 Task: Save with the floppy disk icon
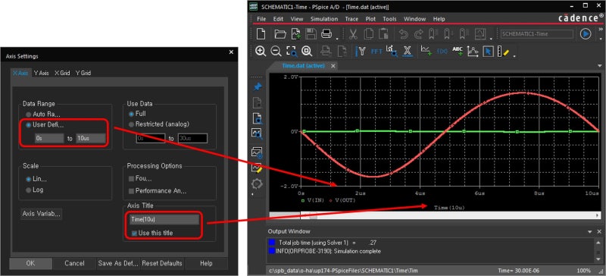[x=311, y=34]
